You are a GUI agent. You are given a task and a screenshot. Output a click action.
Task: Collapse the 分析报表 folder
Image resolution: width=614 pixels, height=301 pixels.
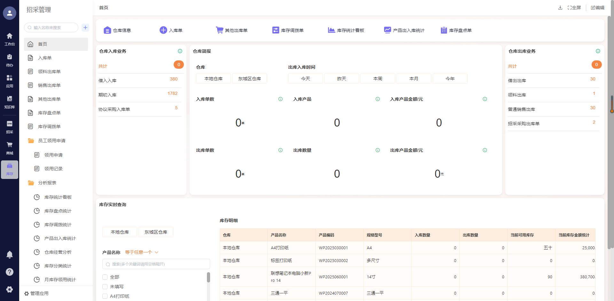pos(47,183)
